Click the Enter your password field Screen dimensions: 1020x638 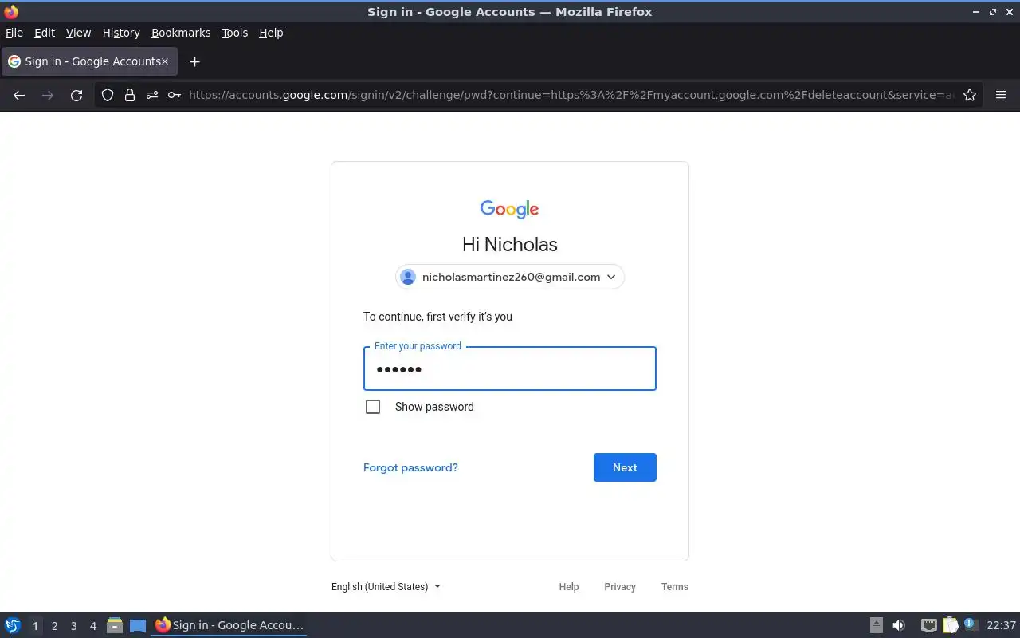(x=510, y=368)
